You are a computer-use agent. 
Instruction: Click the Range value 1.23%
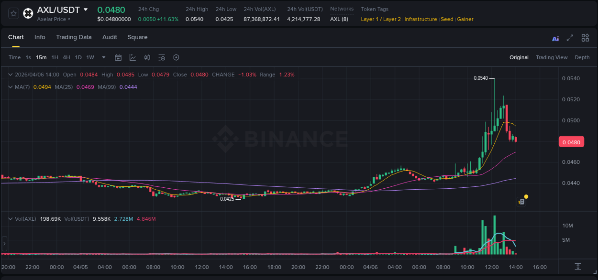pyautogui.click(x=287, y=75)
